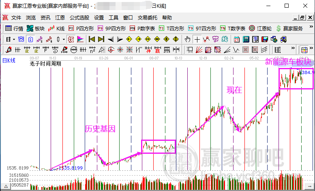Click the n² ruler drawing tool
Viewport: 315px width, 191px height.
click(x=92, y=50)
